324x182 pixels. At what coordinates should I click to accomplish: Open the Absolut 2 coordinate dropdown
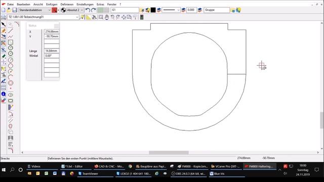click(74, 10)
